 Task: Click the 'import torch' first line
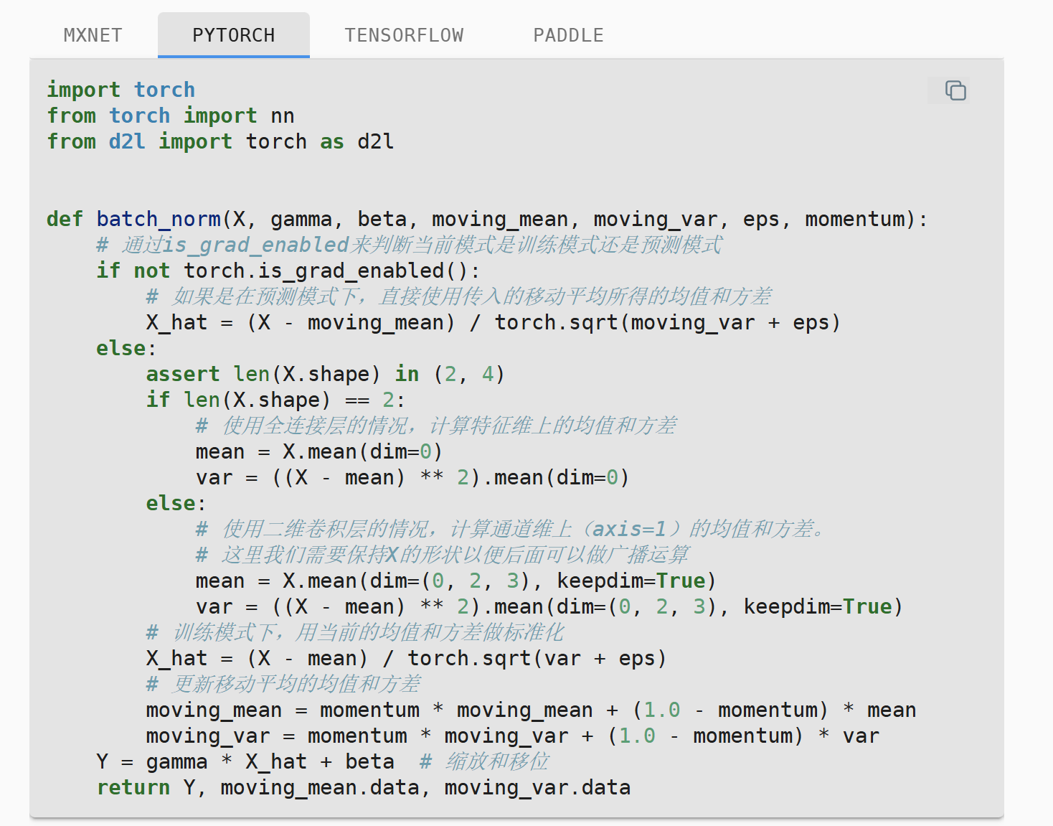point(121,90)
